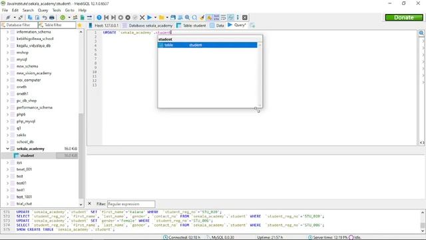Collapse the sekala_academy database node
Screen dimensions: 426x240
click(x=7, y=149)
